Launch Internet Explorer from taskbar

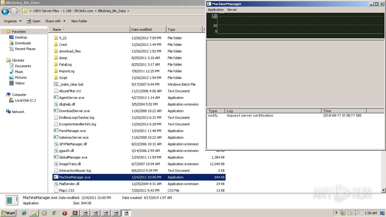[24, 213]
